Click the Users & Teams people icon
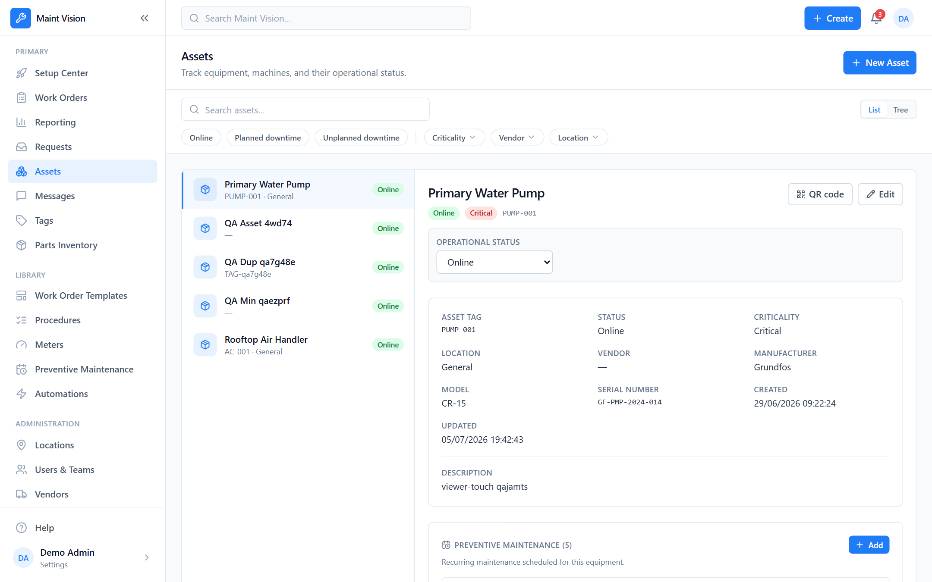 pos(22,470)
